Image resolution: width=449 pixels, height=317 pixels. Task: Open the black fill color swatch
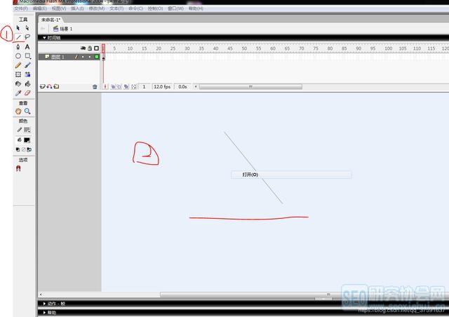point(27,140)
